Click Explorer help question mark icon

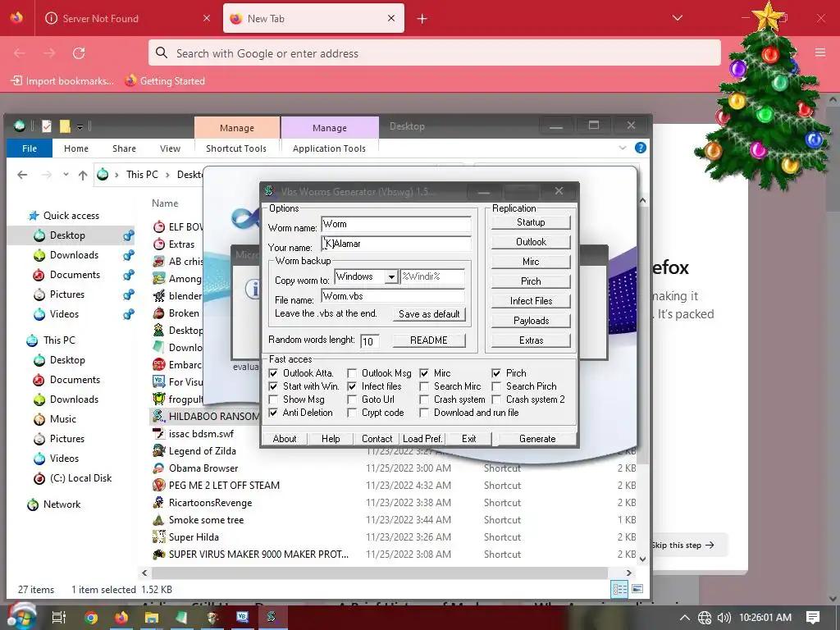[x=640, y=148]
